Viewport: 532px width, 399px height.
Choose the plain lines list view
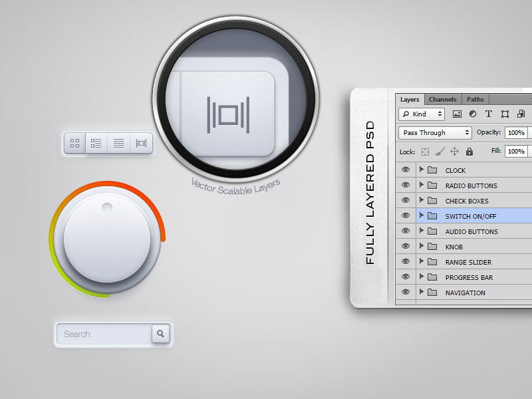click(118, 143)
